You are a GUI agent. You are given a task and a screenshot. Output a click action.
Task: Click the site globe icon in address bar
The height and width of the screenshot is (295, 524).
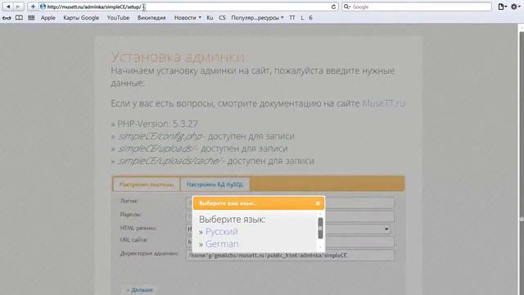point(43,7)
